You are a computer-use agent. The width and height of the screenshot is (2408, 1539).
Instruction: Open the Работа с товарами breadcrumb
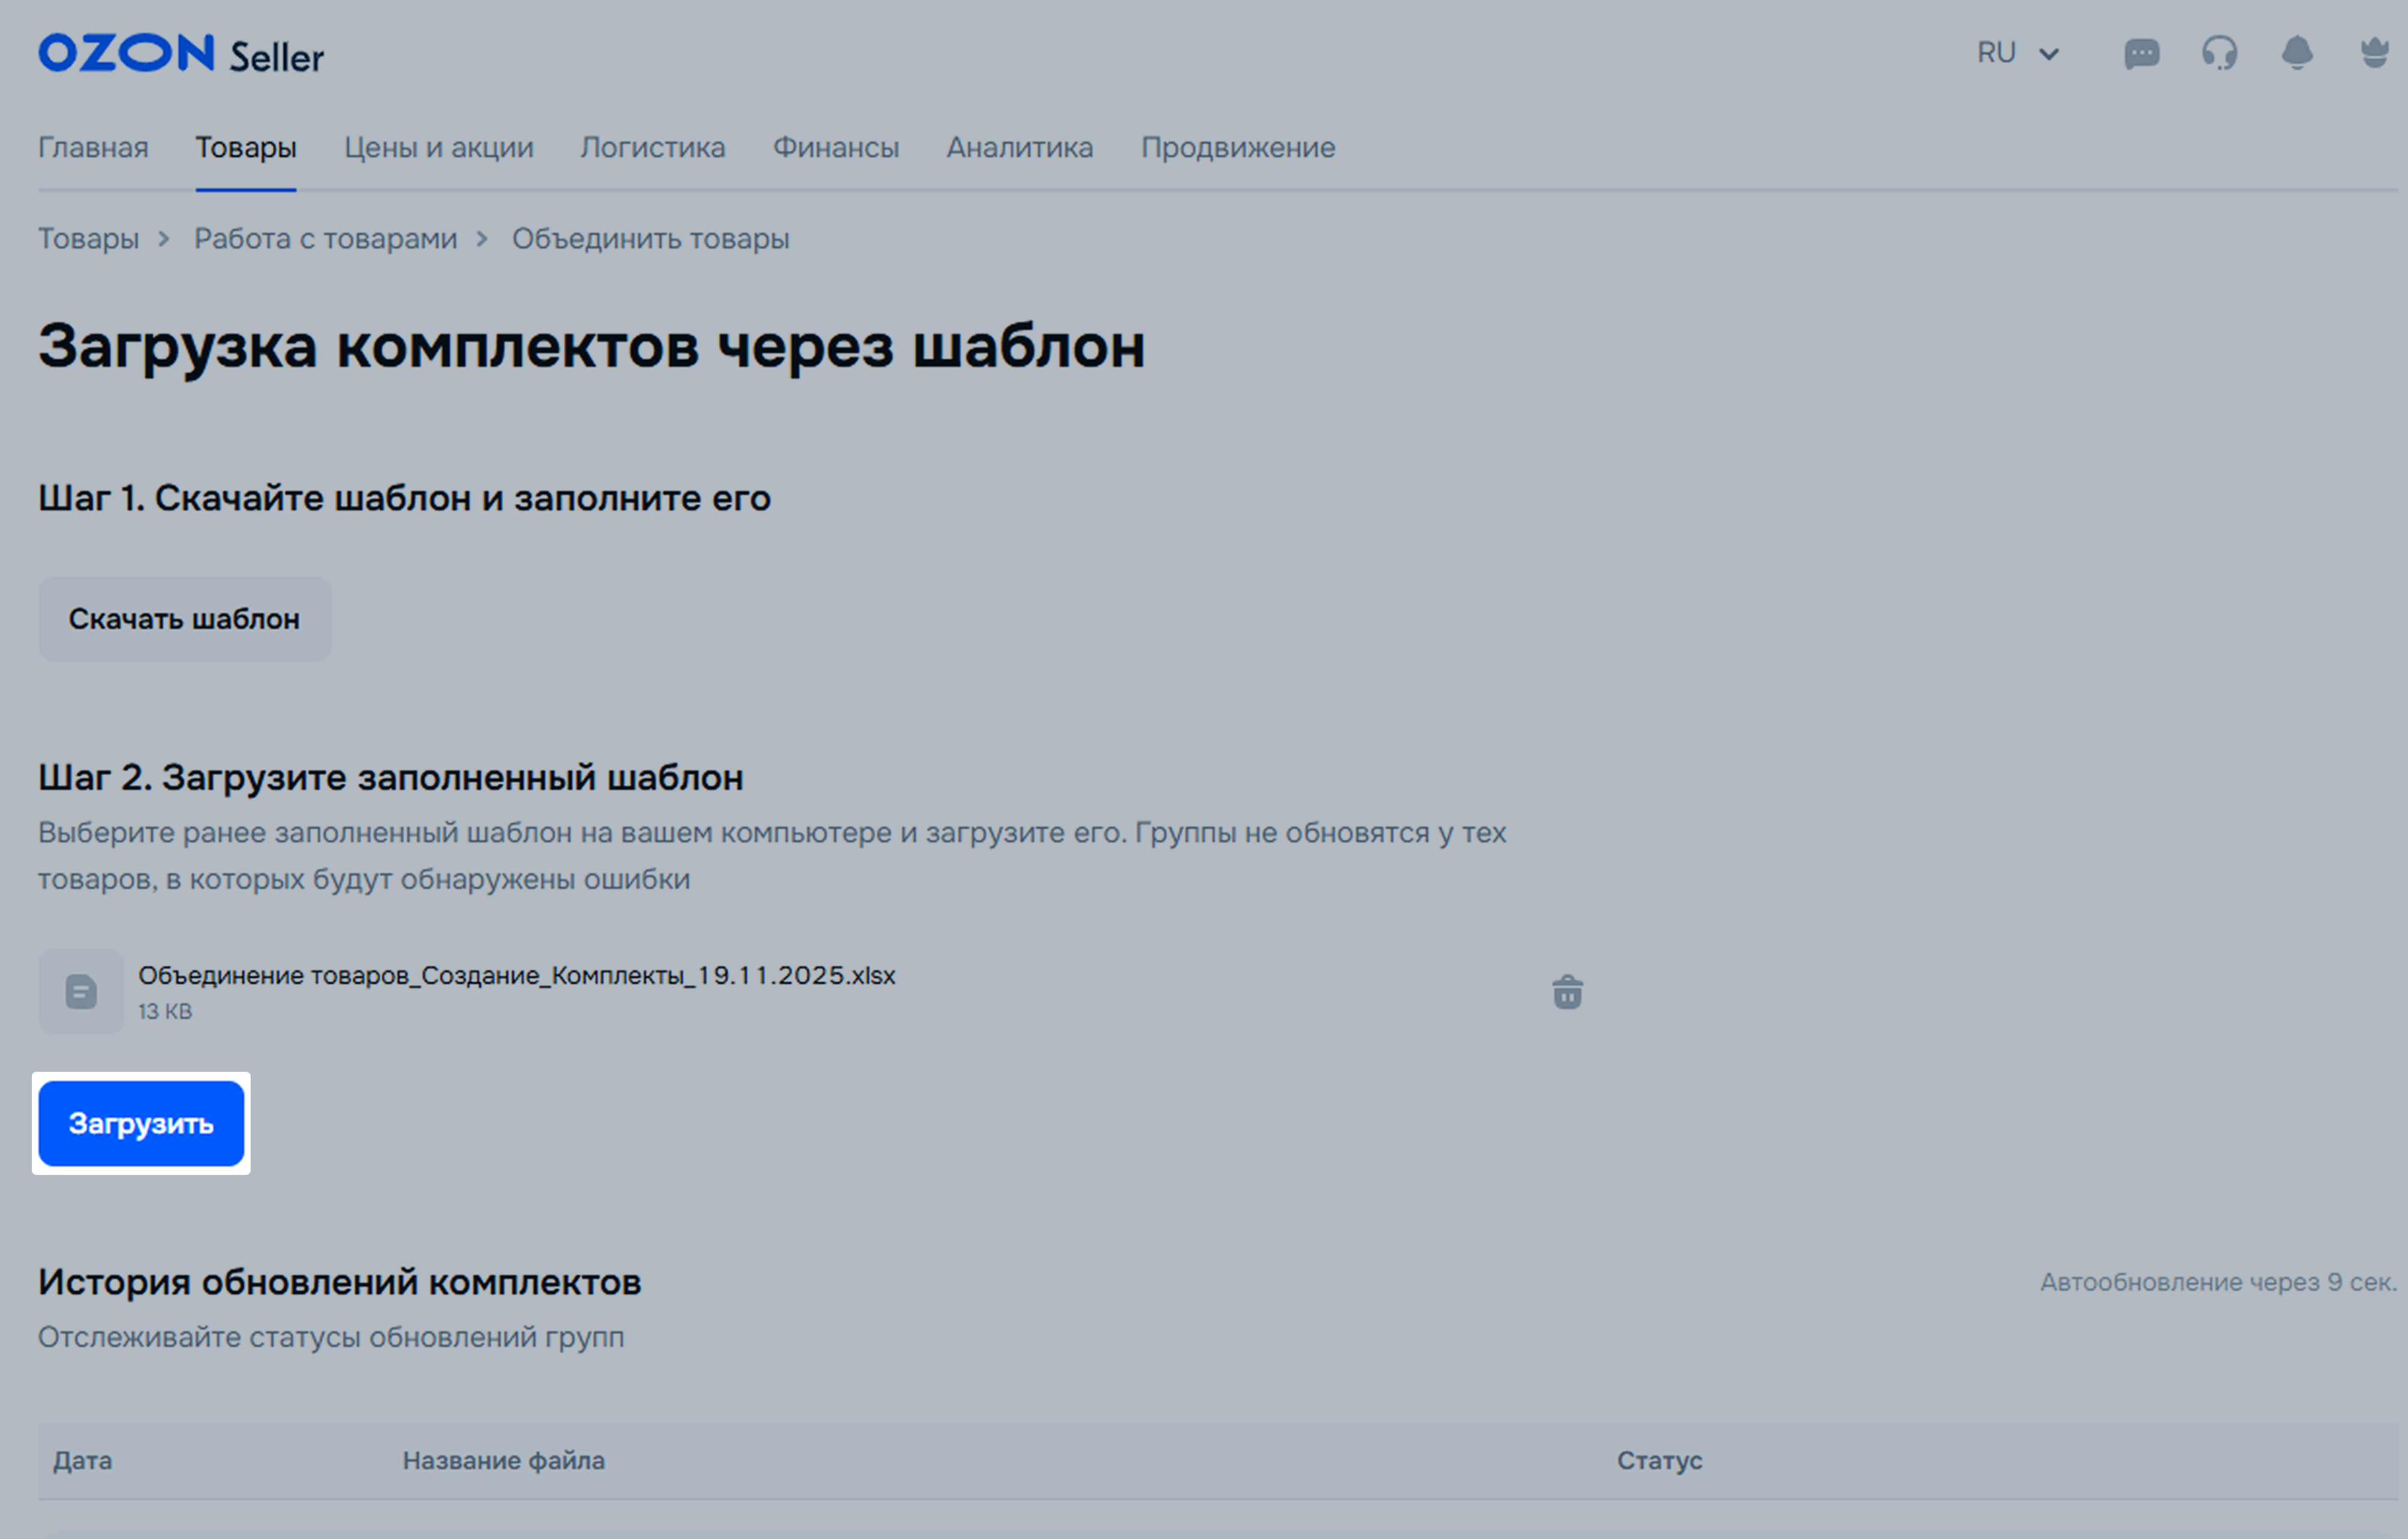[x=325, y=239]
